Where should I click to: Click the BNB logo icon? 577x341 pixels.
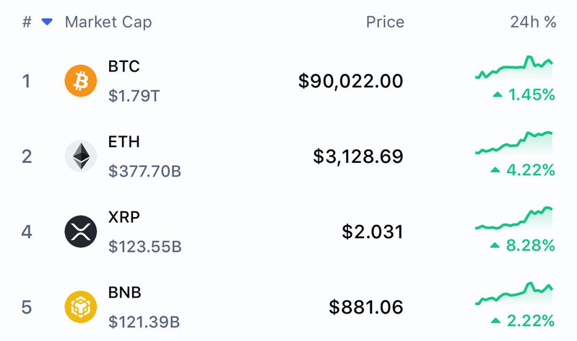tap(81, 307)
